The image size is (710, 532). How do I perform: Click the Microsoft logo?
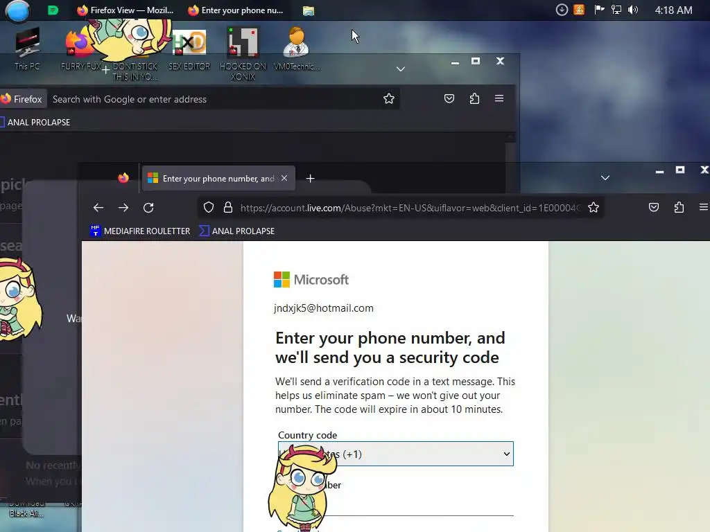(311, 280)
